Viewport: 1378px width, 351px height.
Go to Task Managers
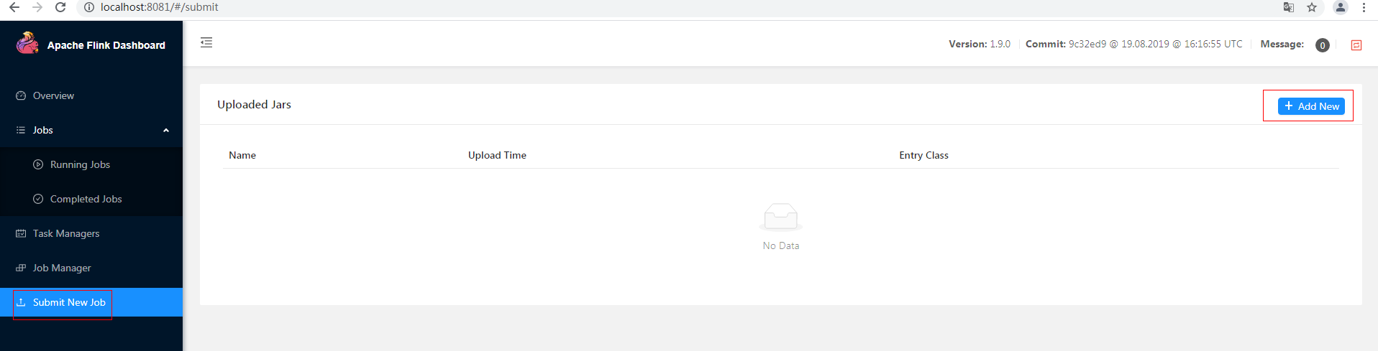(x=91, y=233)
